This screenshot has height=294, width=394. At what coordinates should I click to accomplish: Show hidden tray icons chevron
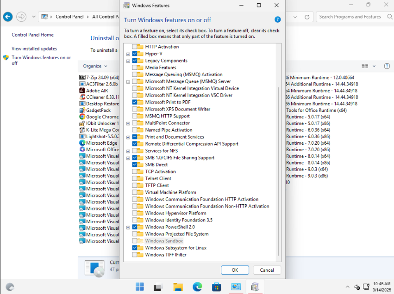[x=348, y=287]
